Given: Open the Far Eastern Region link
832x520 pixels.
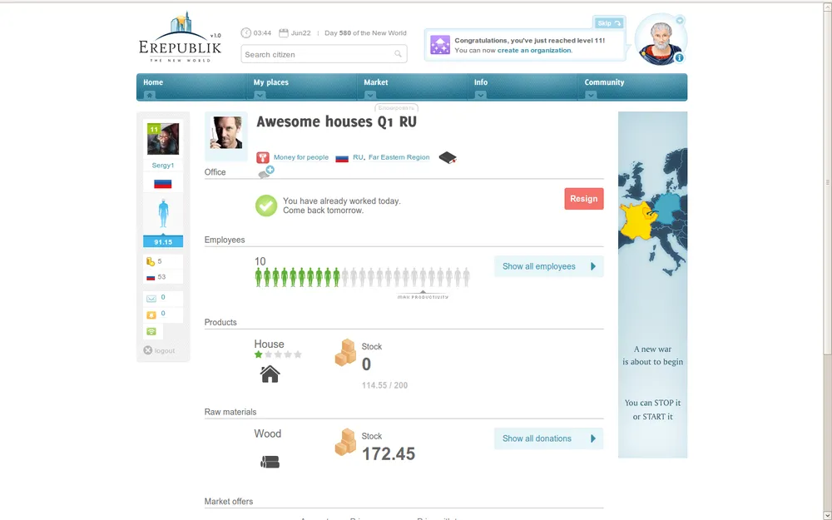Looking at the screenshot, I should tap(399, 157).
